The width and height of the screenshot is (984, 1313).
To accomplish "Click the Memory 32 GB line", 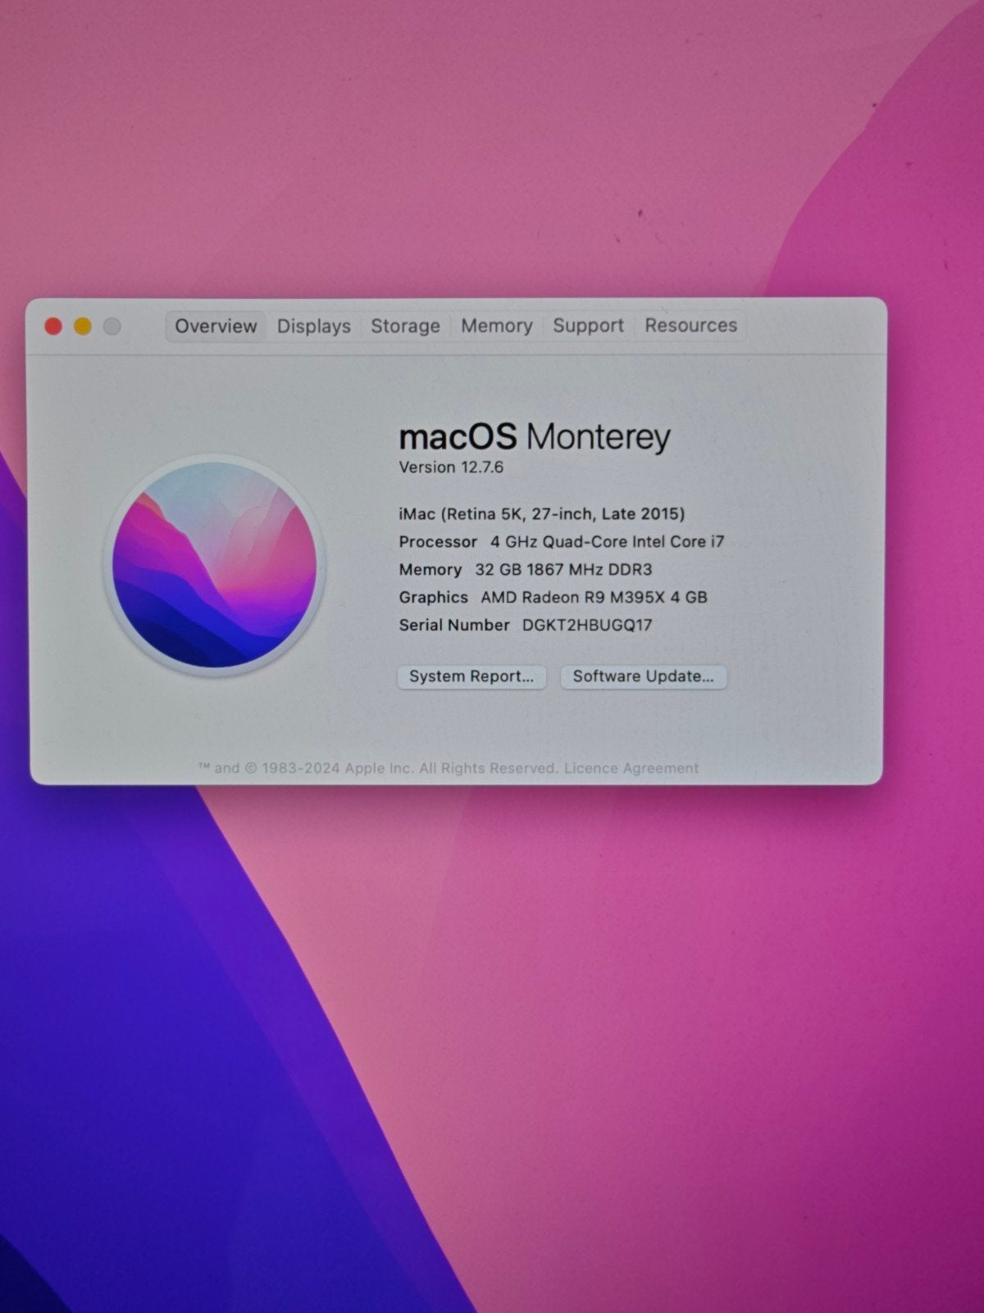I will pyautogui.click(x=526, y=570).
